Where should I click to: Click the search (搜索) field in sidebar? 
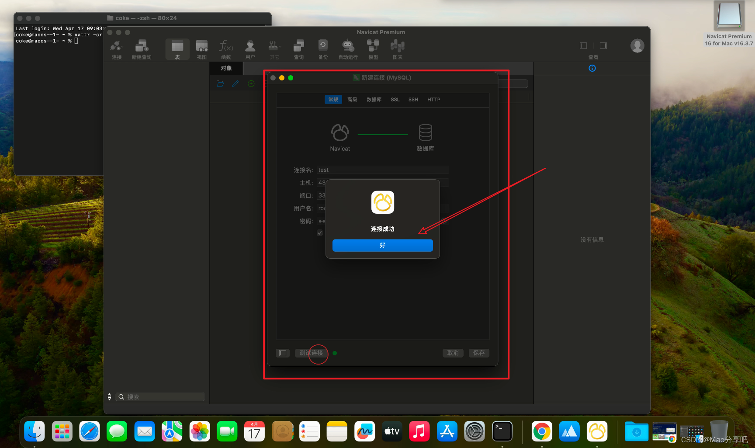point(160,397)
